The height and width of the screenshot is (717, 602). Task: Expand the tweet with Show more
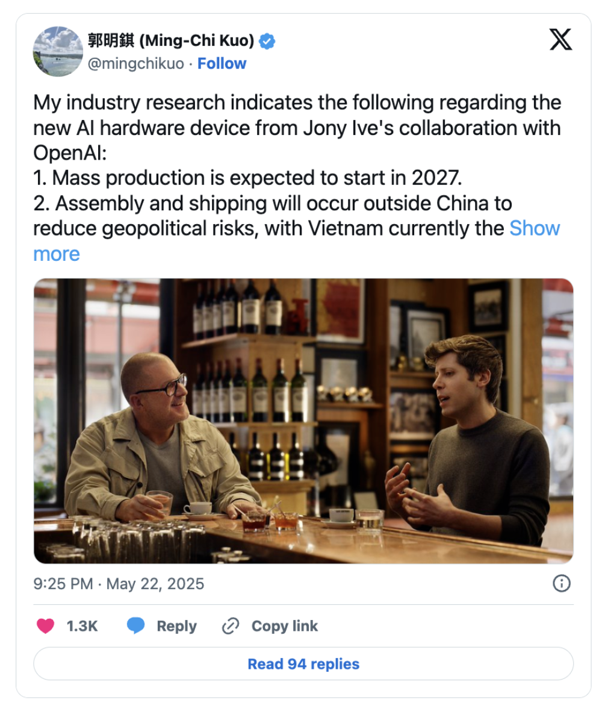point(535,228)
